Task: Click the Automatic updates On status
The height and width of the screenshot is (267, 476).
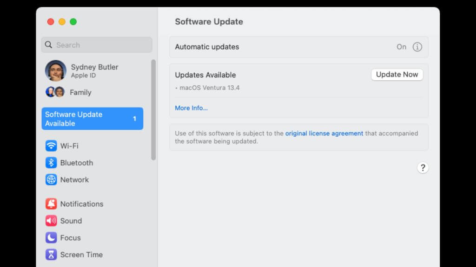Action: tap(401, 47)
